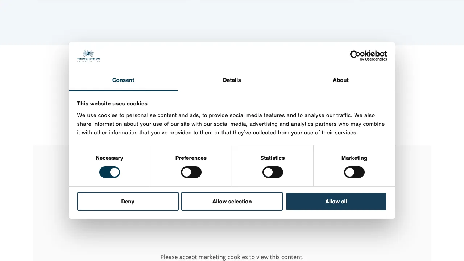Click the Necessary category label
Viewport: 464px width, 261px height.
tap(109, 158)
